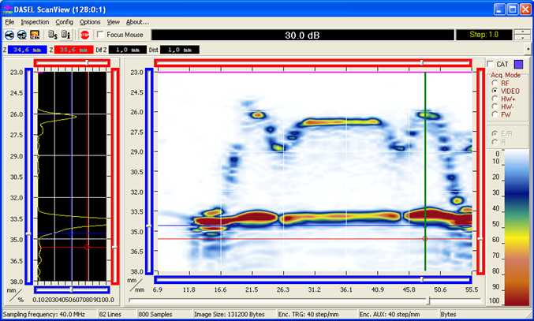The width and height of the screenshot is (534, 321).
Task: Select HW+ acquisition mode
Action: pos(495,99)
